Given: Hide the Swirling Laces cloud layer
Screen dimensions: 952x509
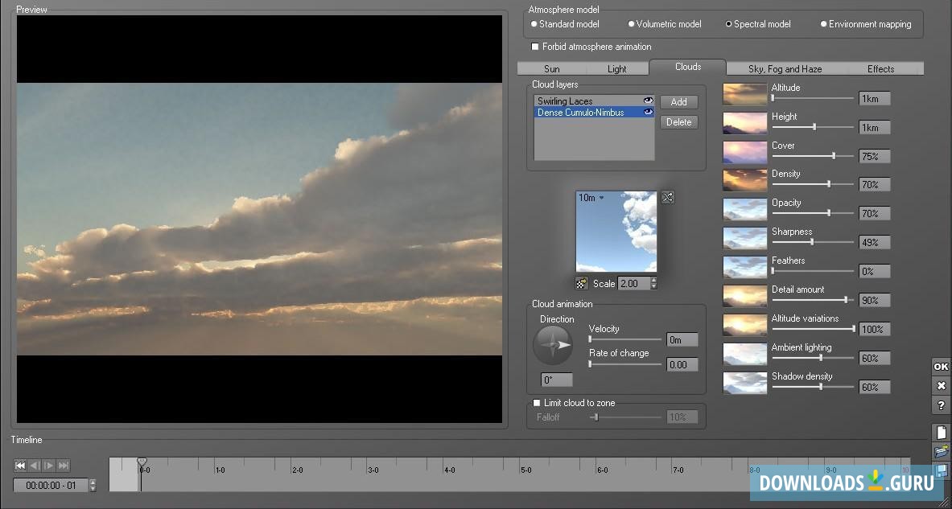Looking at the screenshot, I should tap(648, 101).
